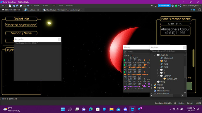Click Explorer horizontal scroll right arrow
202x113 pixels.
click(182, 96)
